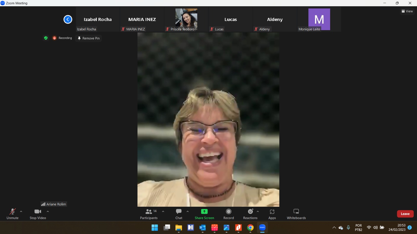Start recording with the Record button

pyautogui.click(x=229, y=214)
